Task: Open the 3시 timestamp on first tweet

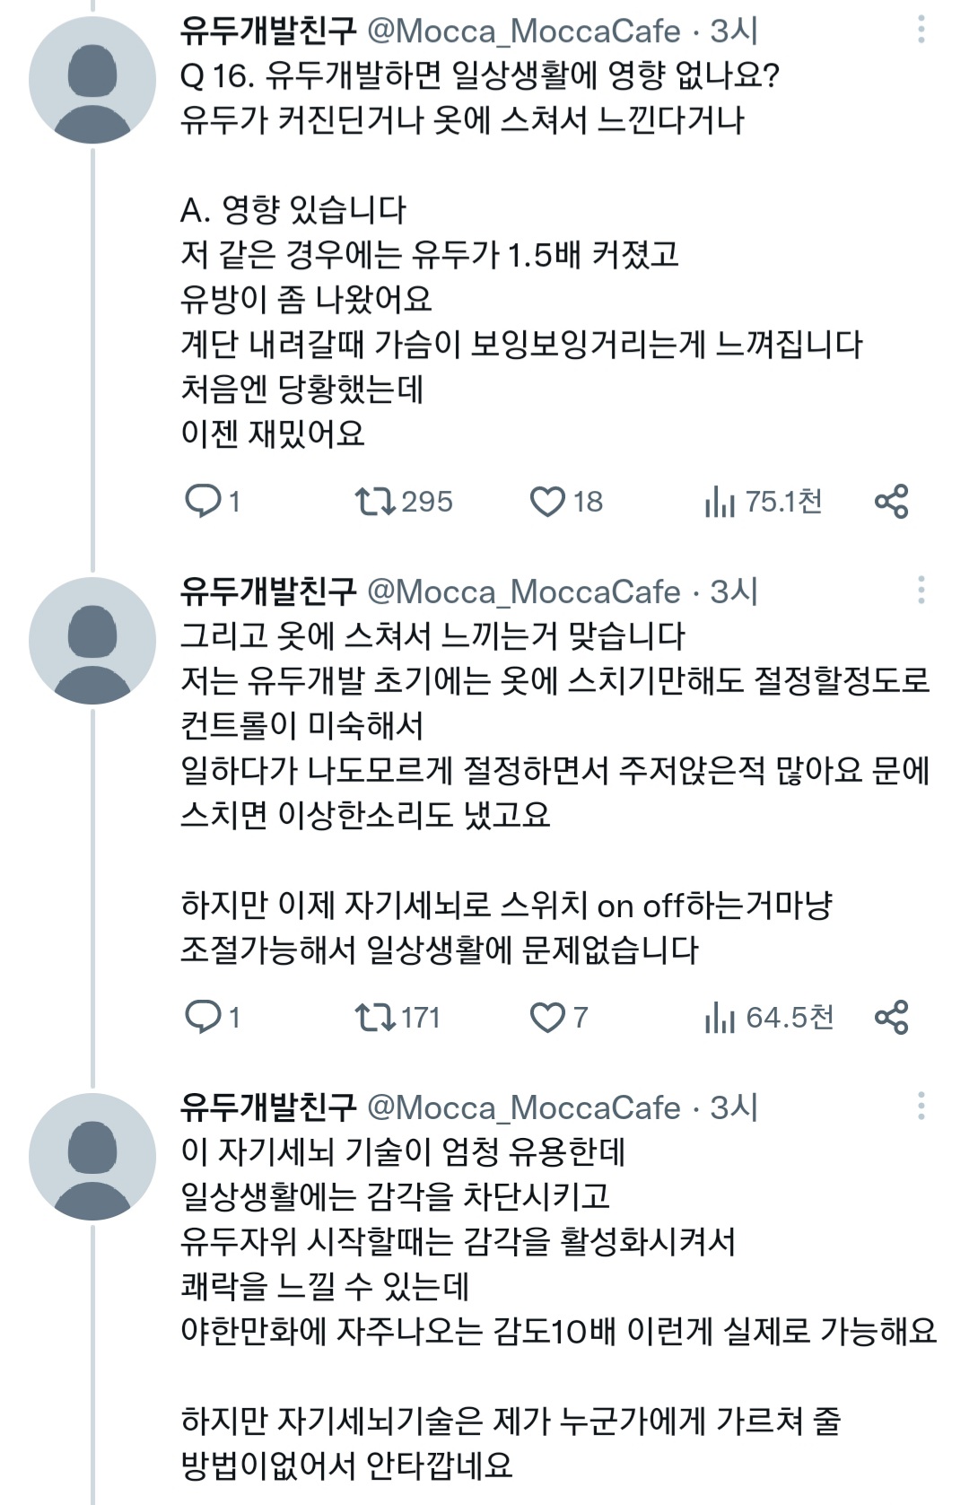Action: (x=734, y=31)
